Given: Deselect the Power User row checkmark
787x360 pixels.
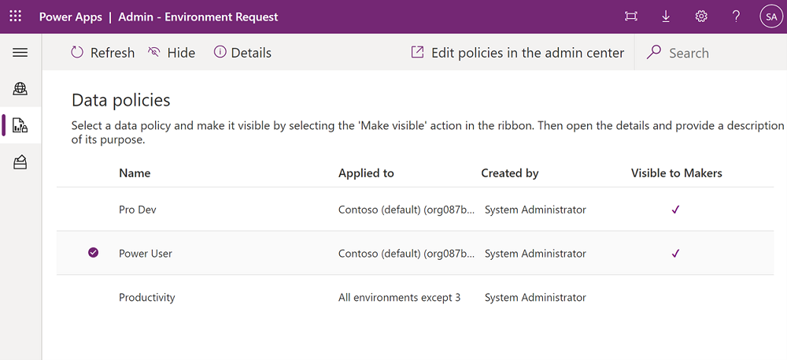Looking at the screenshot, I should point(94,253).
